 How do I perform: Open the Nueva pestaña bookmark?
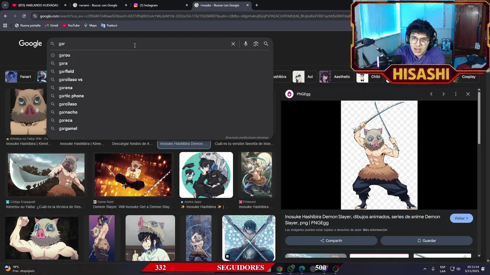pyautogui.click(x=28, y=26)
